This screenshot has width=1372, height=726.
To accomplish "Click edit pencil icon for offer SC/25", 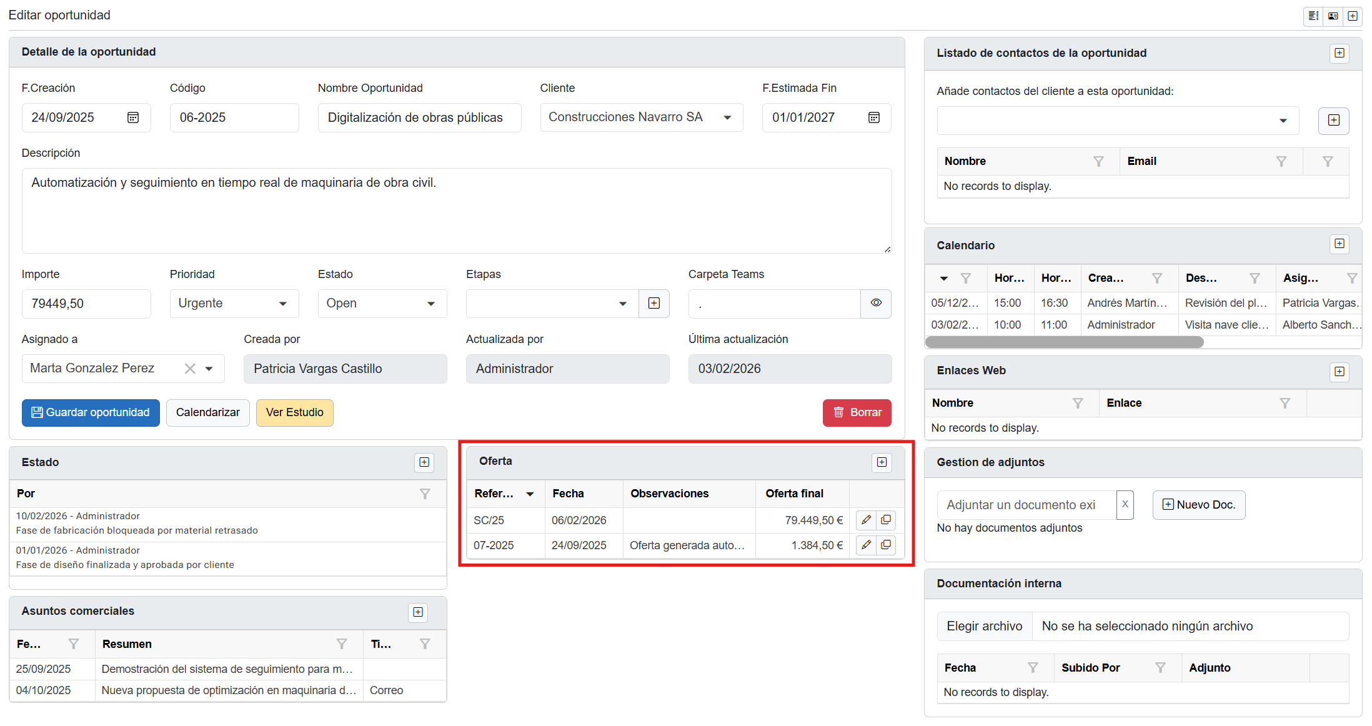I will (x=866, y=520).
